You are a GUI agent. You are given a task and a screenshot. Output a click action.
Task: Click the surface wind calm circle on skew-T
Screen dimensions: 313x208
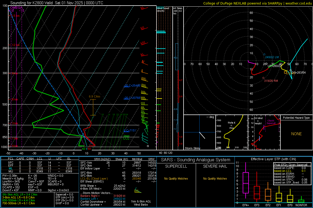pyautogui.click(x=148, y=146)
